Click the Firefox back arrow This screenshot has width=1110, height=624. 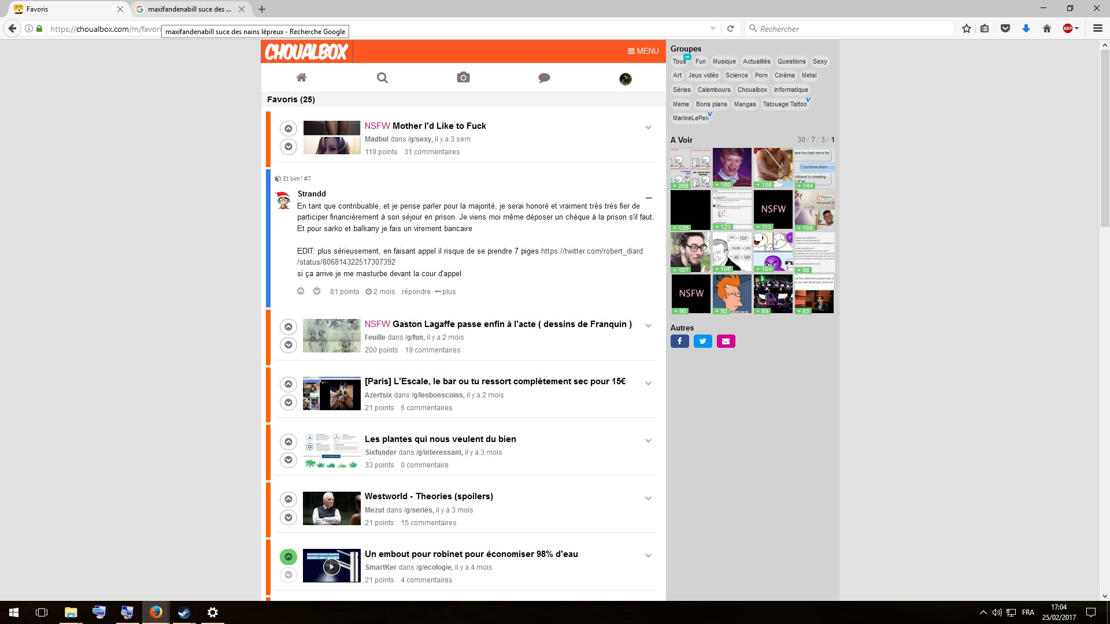point(12,28)
